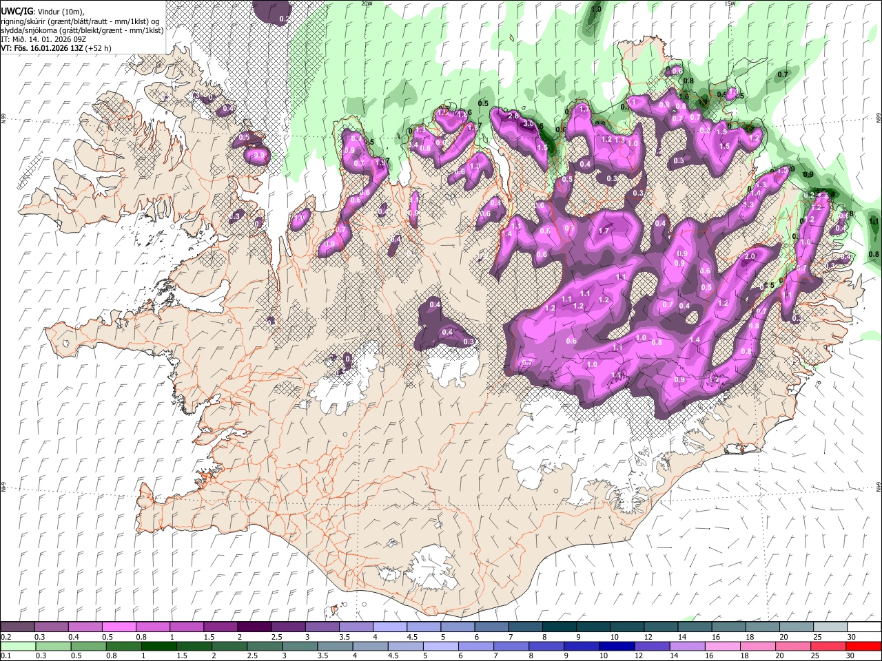Click the '0.2' label at start of snow scale
882x661 pixels.
[6, 637]
